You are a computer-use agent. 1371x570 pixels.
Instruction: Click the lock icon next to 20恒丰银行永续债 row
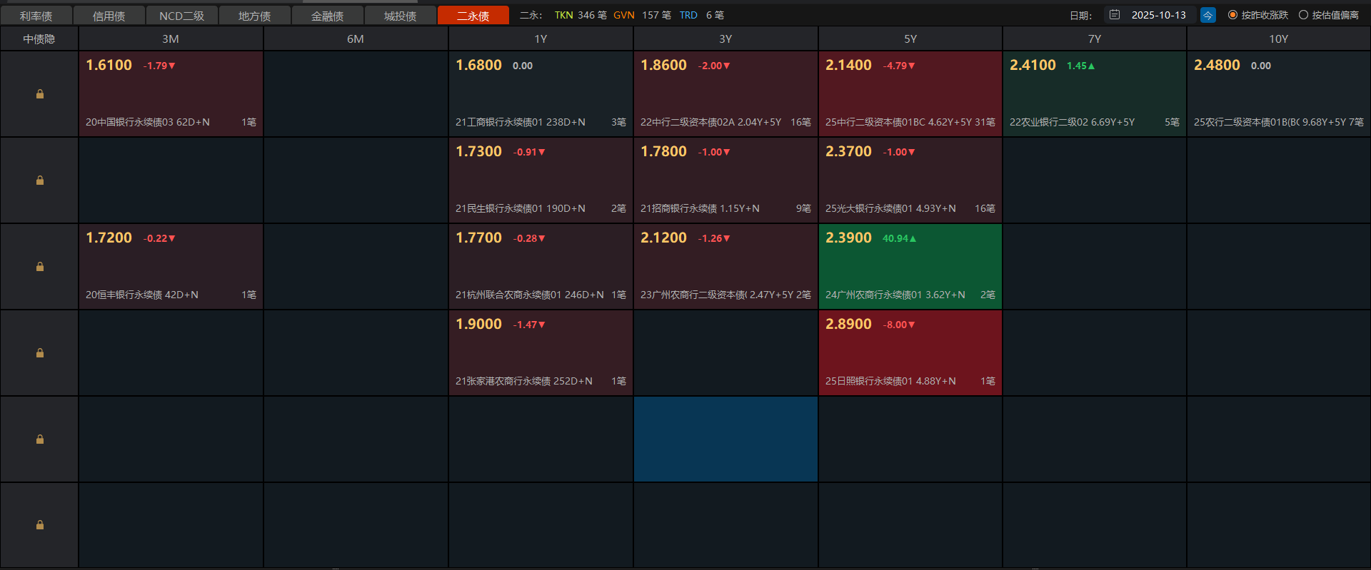40,267
